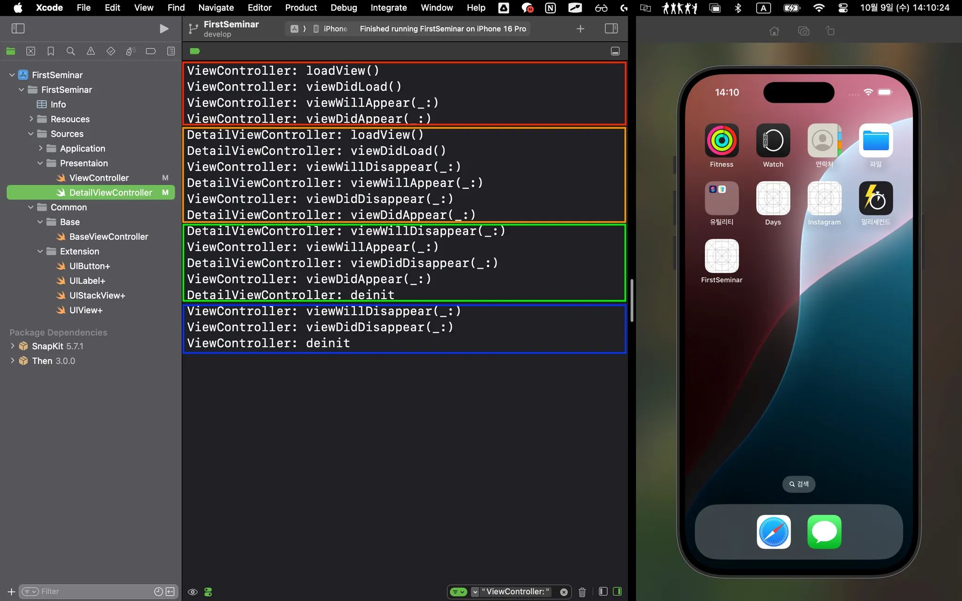Viewport: 962px width, 601px height.
Task: Expand the SnapKit package dependency
Action: point(12,346)
